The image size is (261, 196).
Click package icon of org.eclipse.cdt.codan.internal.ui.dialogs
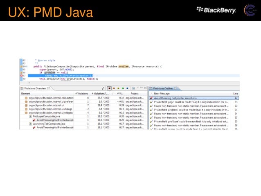click(26, 109)
